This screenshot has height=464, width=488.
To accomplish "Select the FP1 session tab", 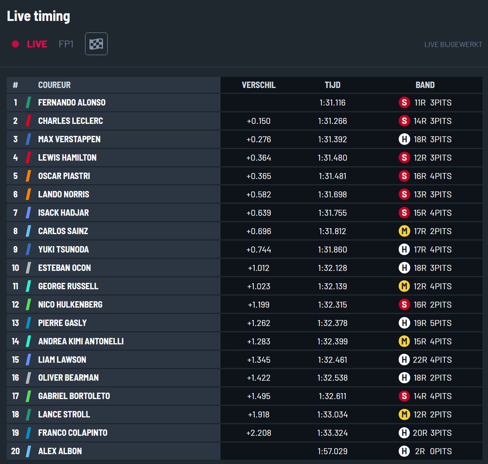I will coord(66,44).
